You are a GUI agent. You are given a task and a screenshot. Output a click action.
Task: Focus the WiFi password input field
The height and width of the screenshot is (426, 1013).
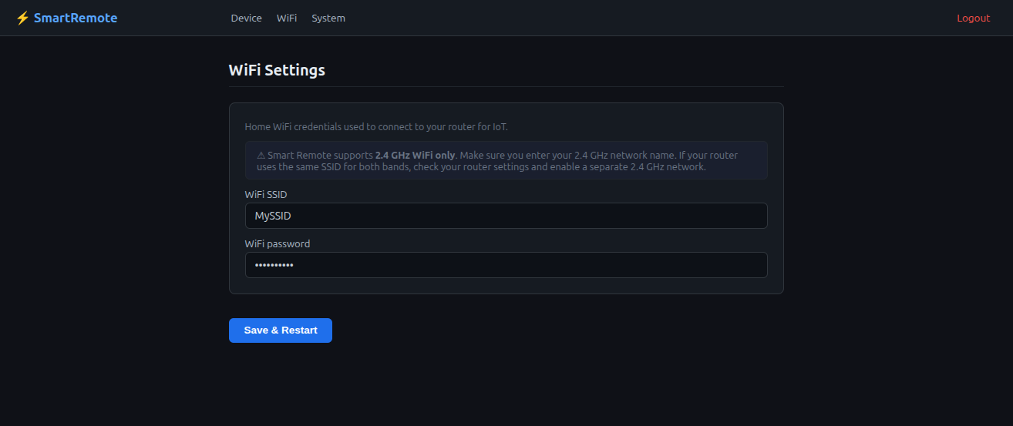[506, 265]
